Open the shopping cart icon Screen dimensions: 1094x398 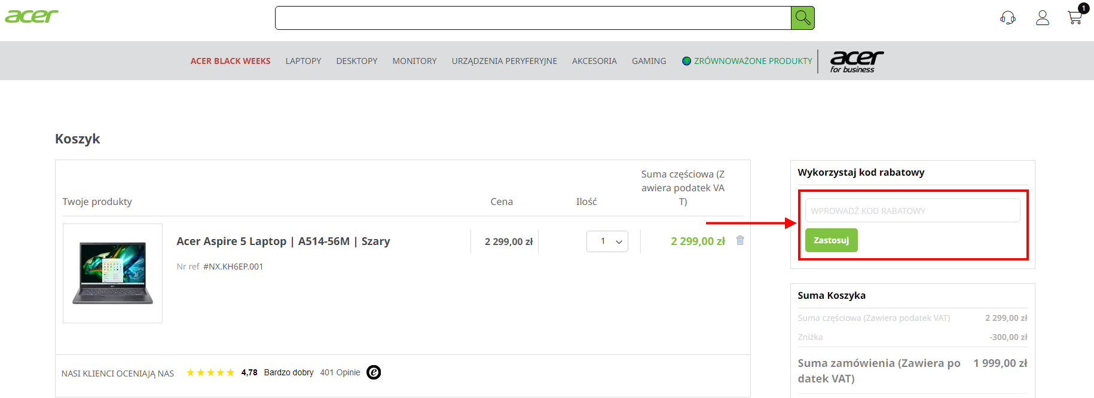[x=1075, y=17]
